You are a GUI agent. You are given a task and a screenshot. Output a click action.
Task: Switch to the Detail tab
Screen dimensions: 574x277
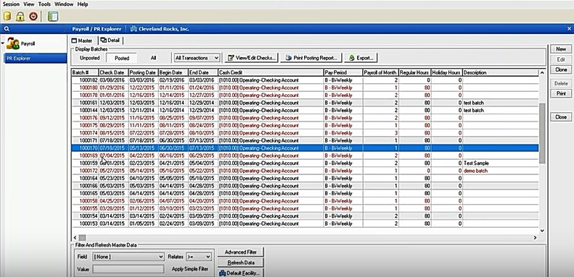click(110, 41)
